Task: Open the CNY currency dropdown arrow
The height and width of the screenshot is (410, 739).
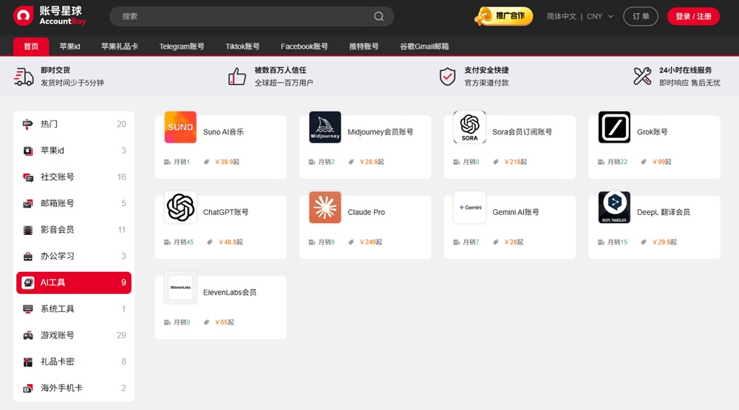Action: [x=611, y=16]
